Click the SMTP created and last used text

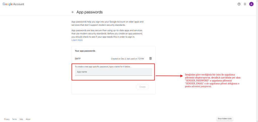point(127,59)
